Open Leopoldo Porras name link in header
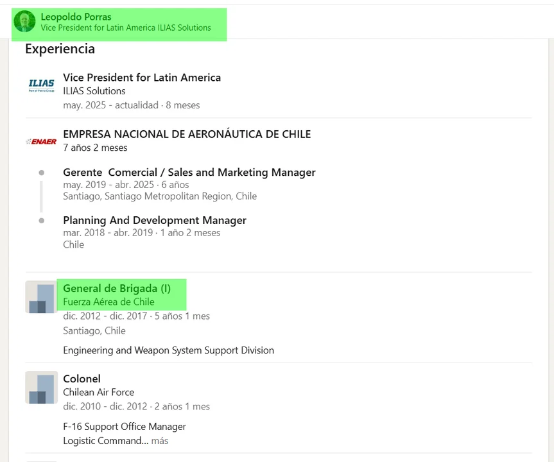Viewport: 554px width, 462px height. point(76,17)
